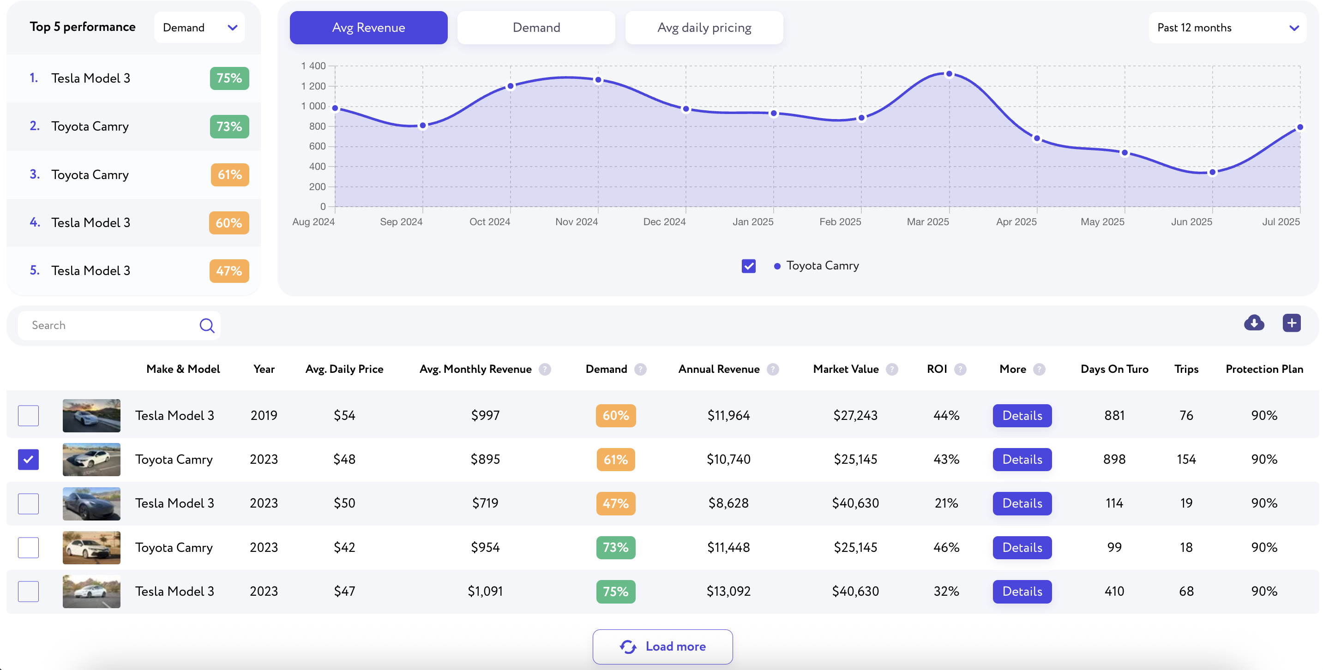
Task: Open Demand column help question icon
Action: click(x=640, y=369)
